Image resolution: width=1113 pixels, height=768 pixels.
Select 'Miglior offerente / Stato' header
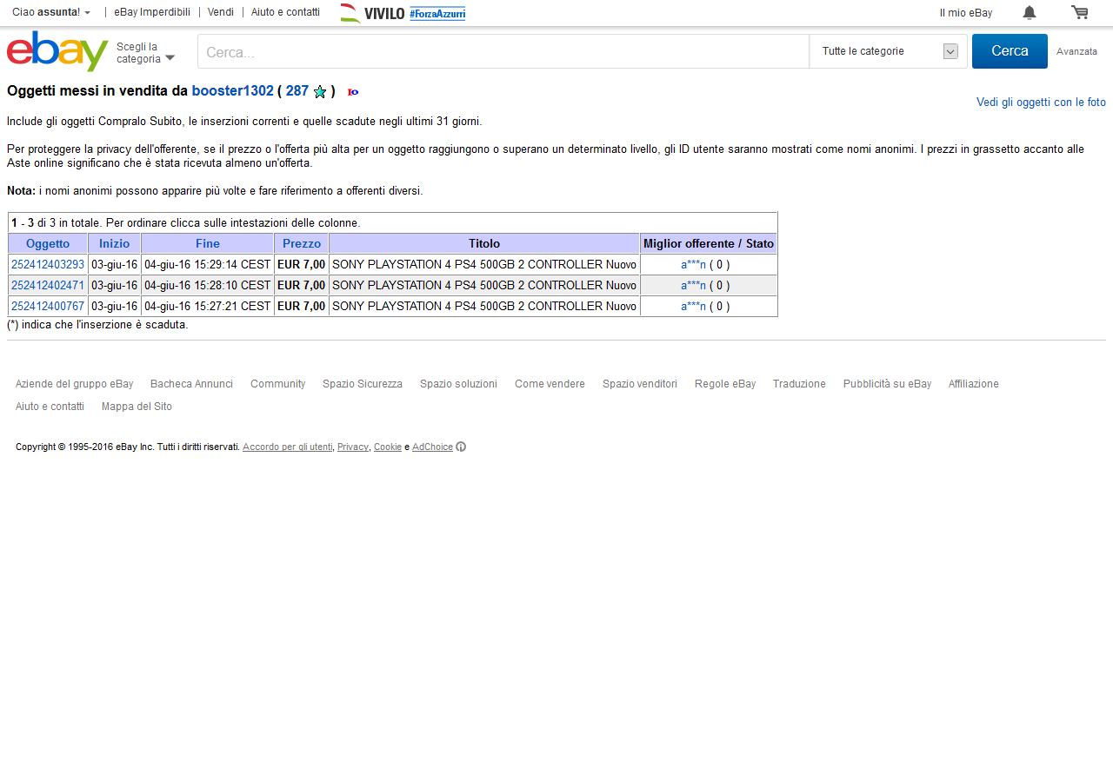(709, 244)
